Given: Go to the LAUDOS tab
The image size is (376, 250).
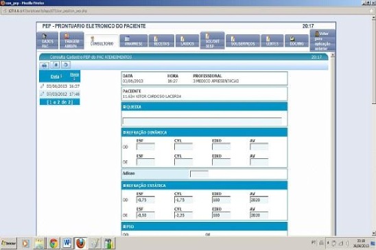Looking at the screenshot, I should 187,41.
